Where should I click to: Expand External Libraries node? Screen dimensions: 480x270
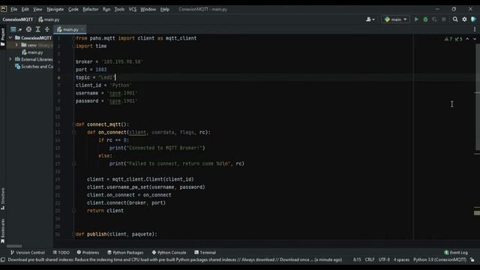pyautogui.click(x=10, y=59)
